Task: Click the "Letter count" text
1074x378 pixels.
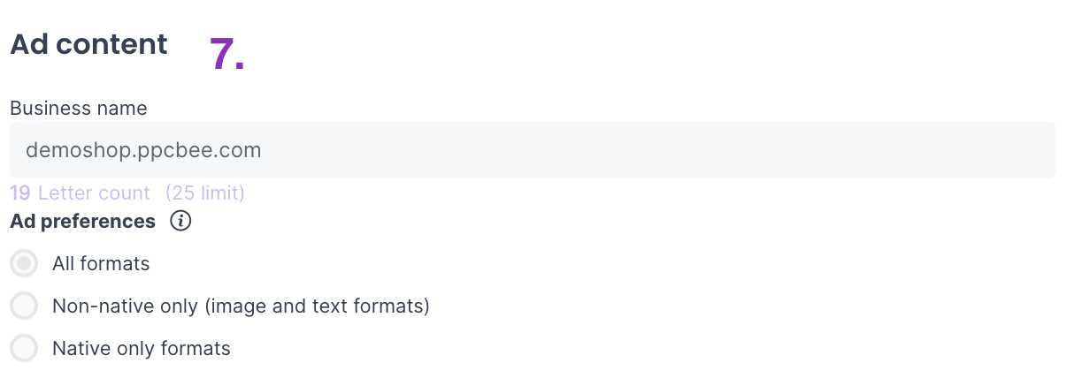Action: click(94, 193)
